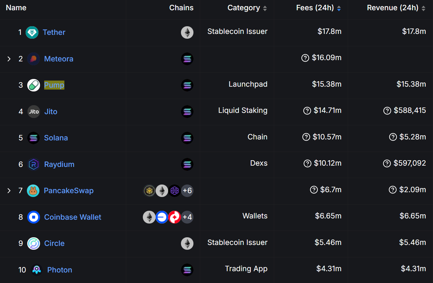Show PancakeSwap's +6 additional chains

pos(187,191)
